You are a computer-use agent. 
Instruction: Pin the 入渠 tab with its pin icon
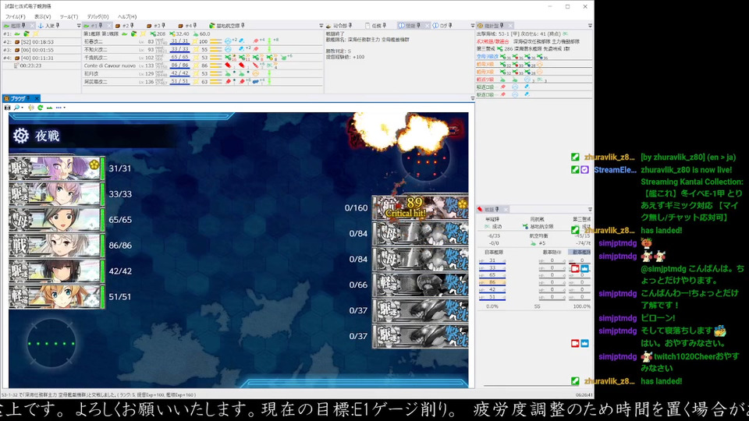click(57, 26)
